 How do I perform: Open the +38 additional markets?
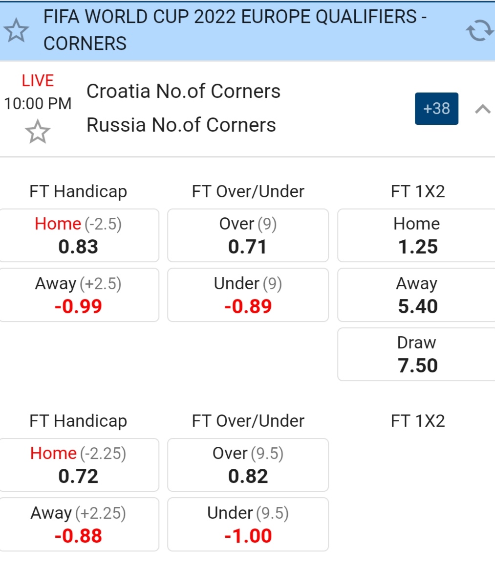(436, 109)
